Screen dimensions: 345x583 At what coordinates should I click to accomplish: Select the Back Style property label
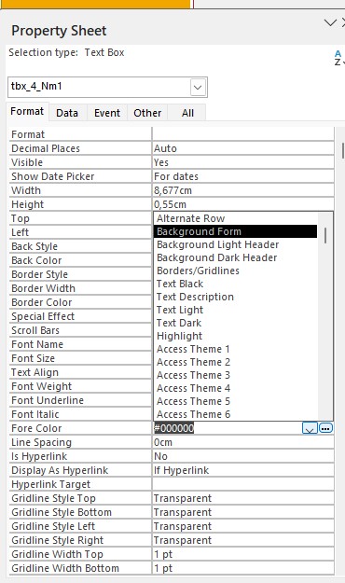pyautogui.click(x=34, y=246)
